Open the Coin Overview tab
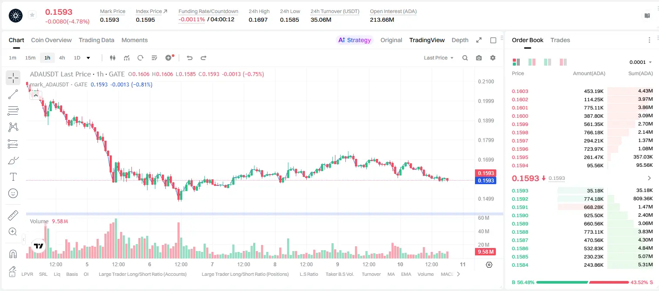 (x=51, y=40)
